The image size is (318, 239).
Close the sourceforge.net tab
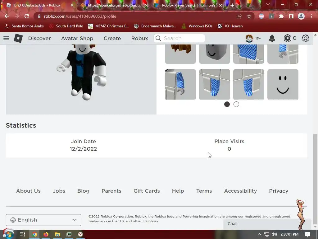pos(146,5)
